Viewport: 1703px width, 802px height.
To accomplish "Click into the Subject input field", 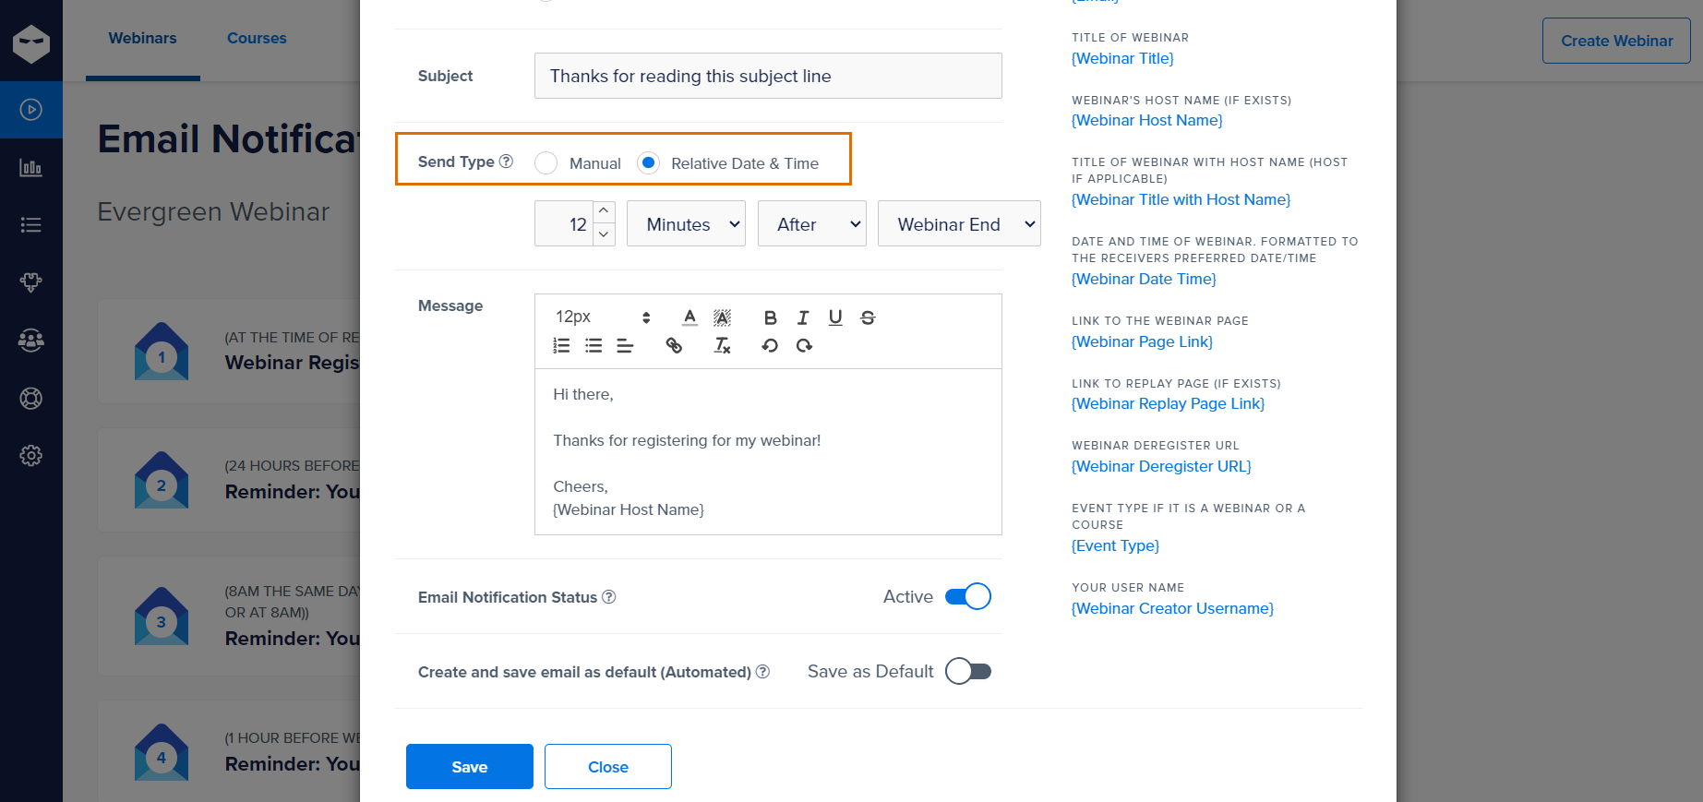I will point(768,76).
